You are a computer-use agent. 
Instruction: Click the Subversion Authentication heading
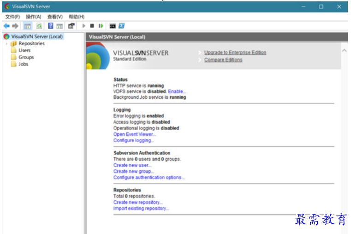tap(142, 153)
